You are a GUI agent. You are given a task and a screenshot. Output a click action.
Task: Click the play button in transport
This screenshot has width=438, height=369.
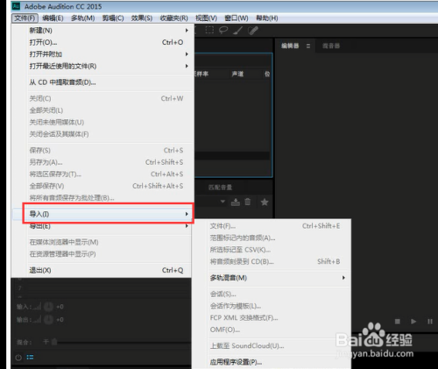pyautogui.click(x=413, y=322)
